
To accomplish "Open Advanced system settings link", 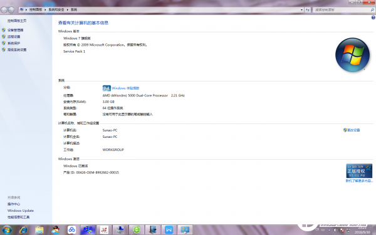I will 17,50.
